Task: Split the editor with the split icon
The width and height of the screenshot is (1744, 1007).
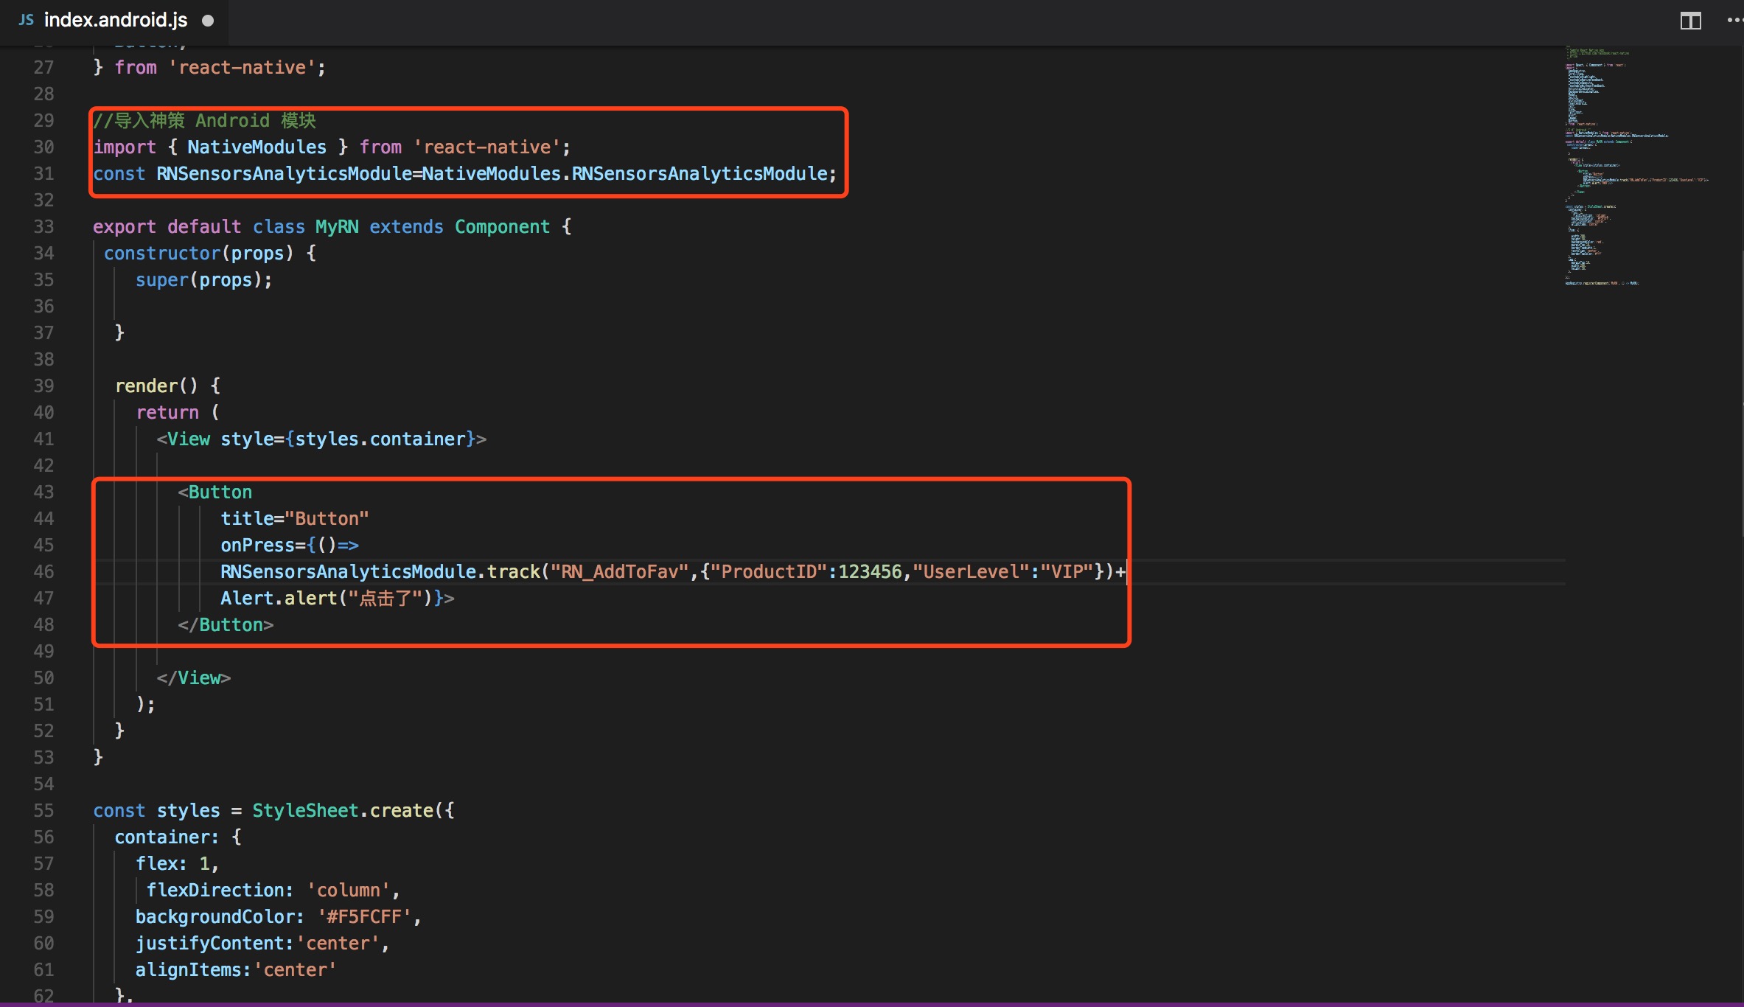Action: [1690, 21]
